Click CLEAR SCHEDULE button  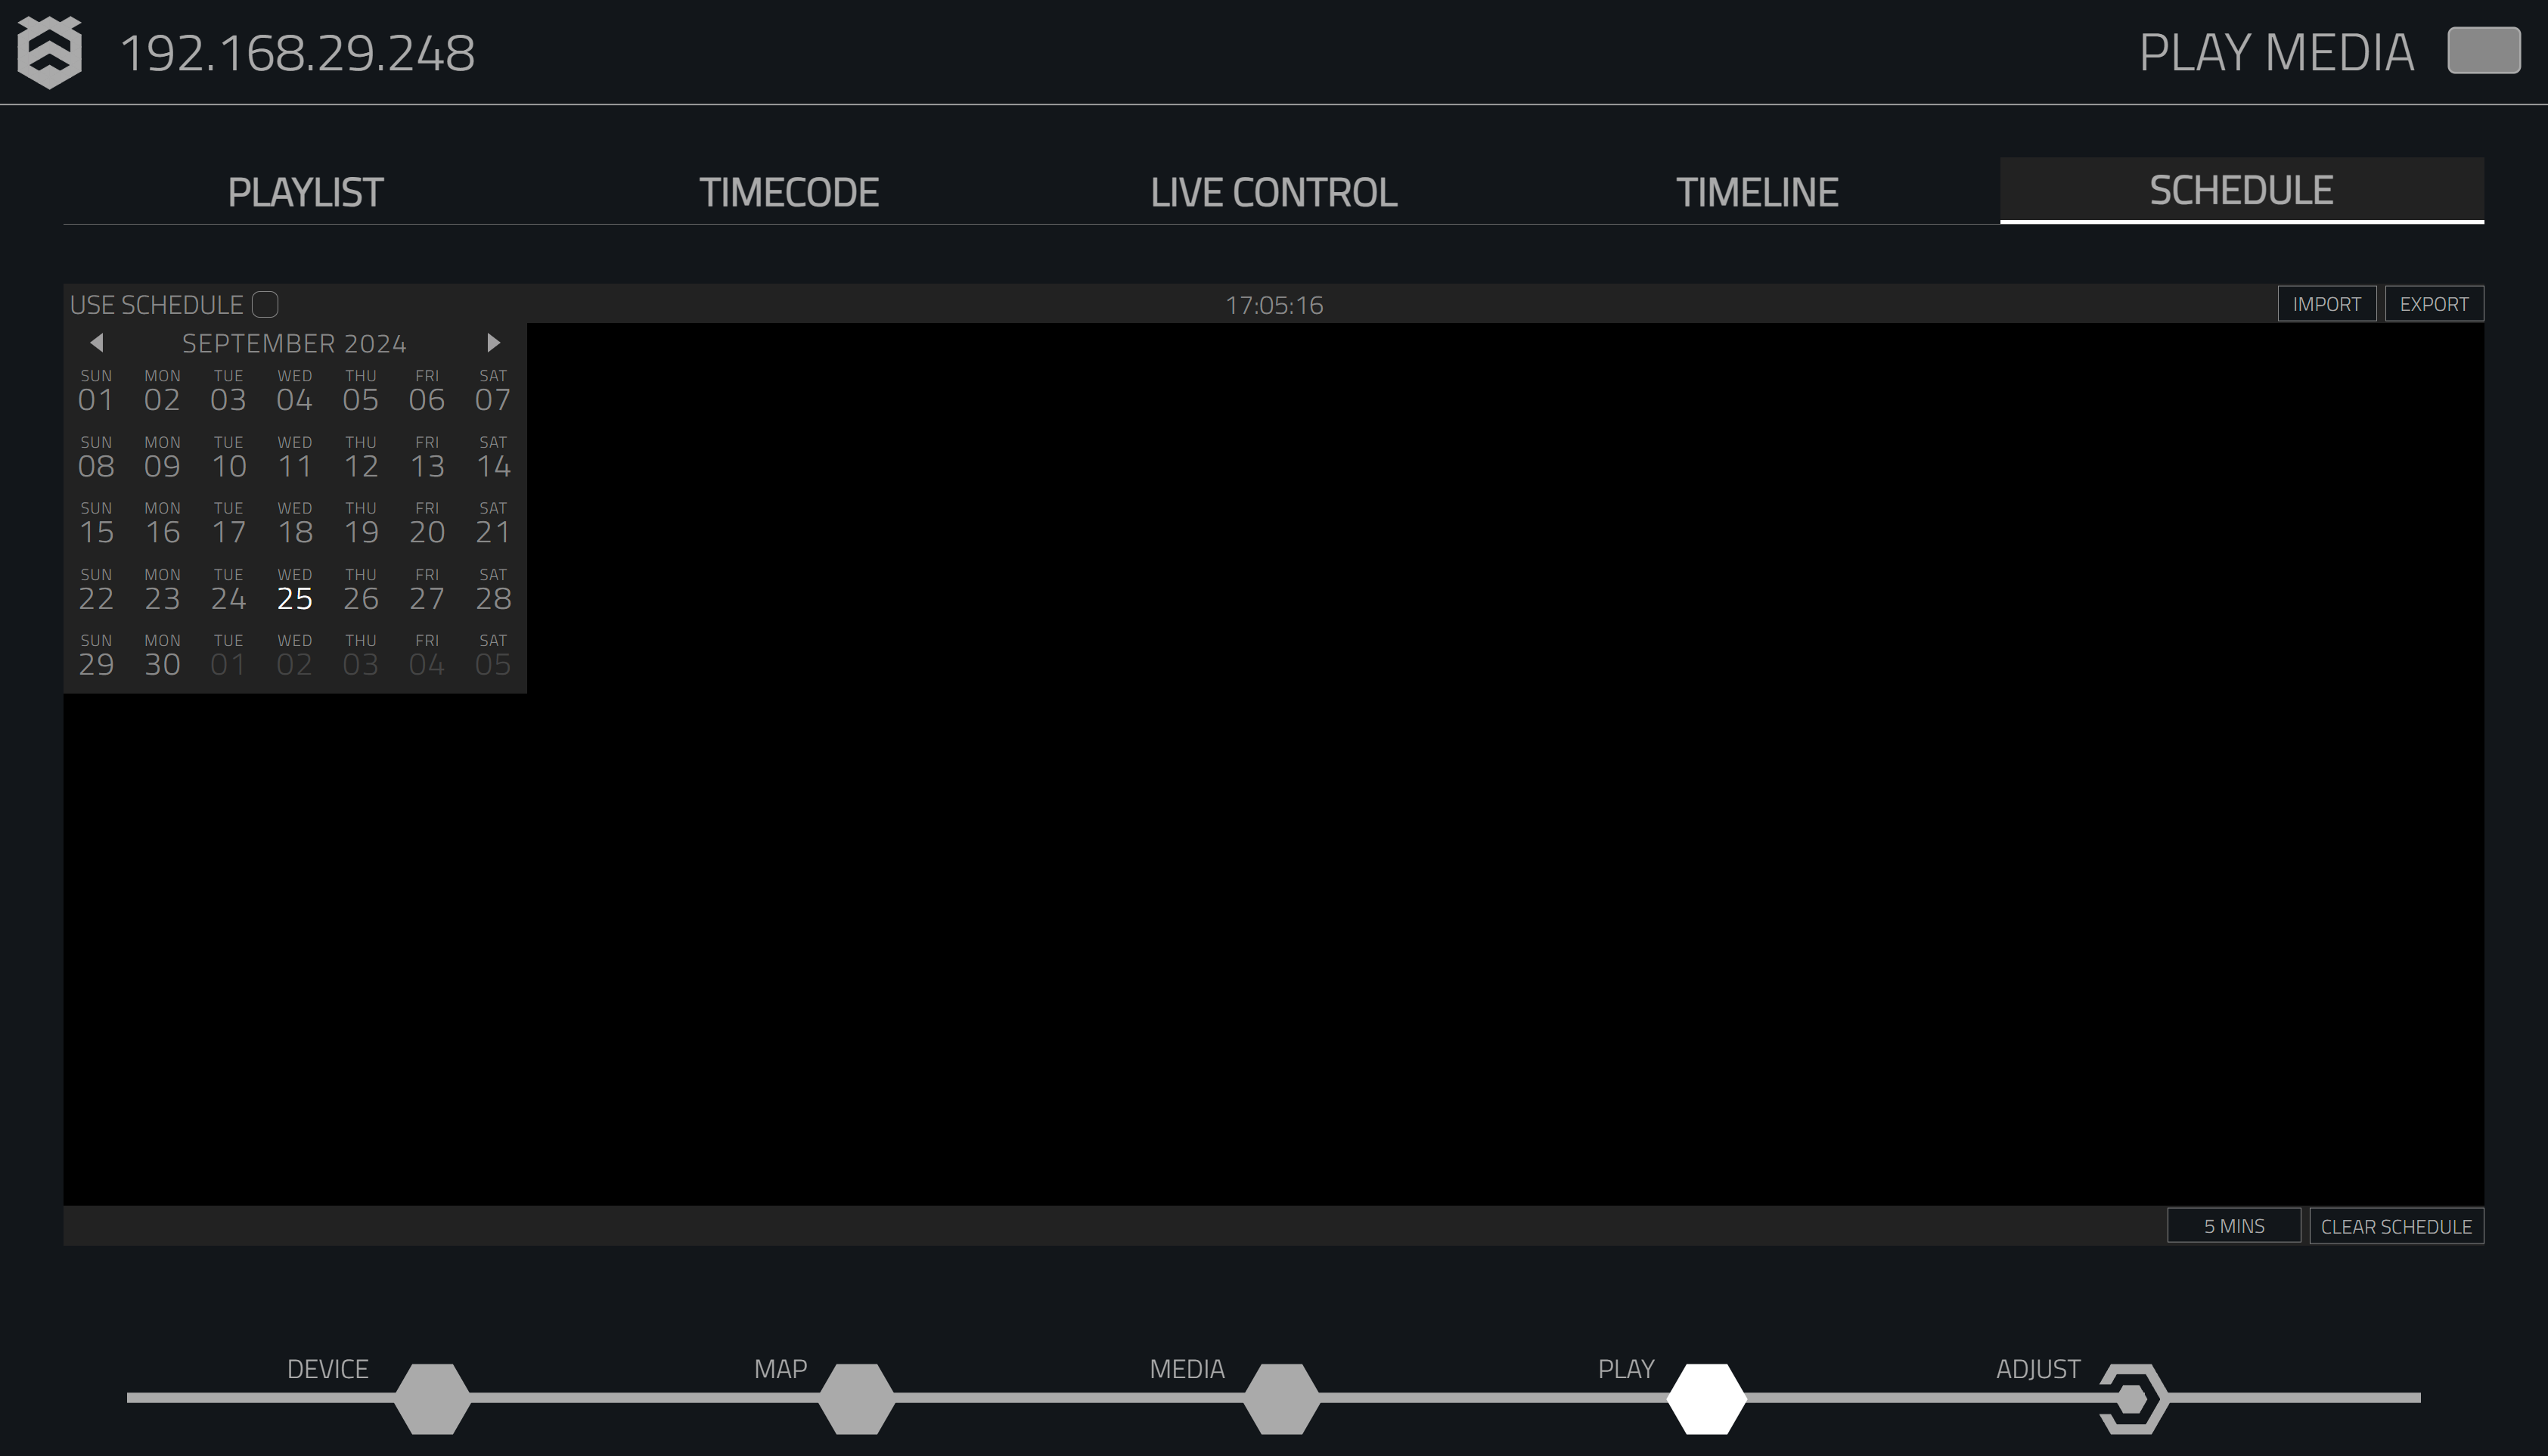pos(2396,1225)
